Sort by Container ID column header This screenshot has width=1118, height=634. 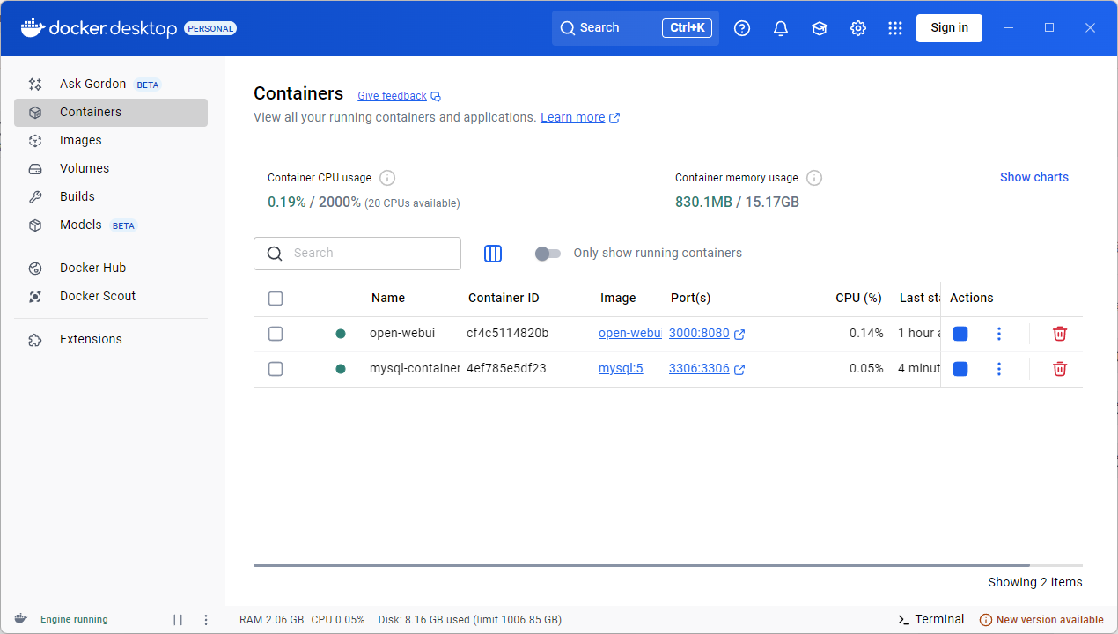point(504,299)
